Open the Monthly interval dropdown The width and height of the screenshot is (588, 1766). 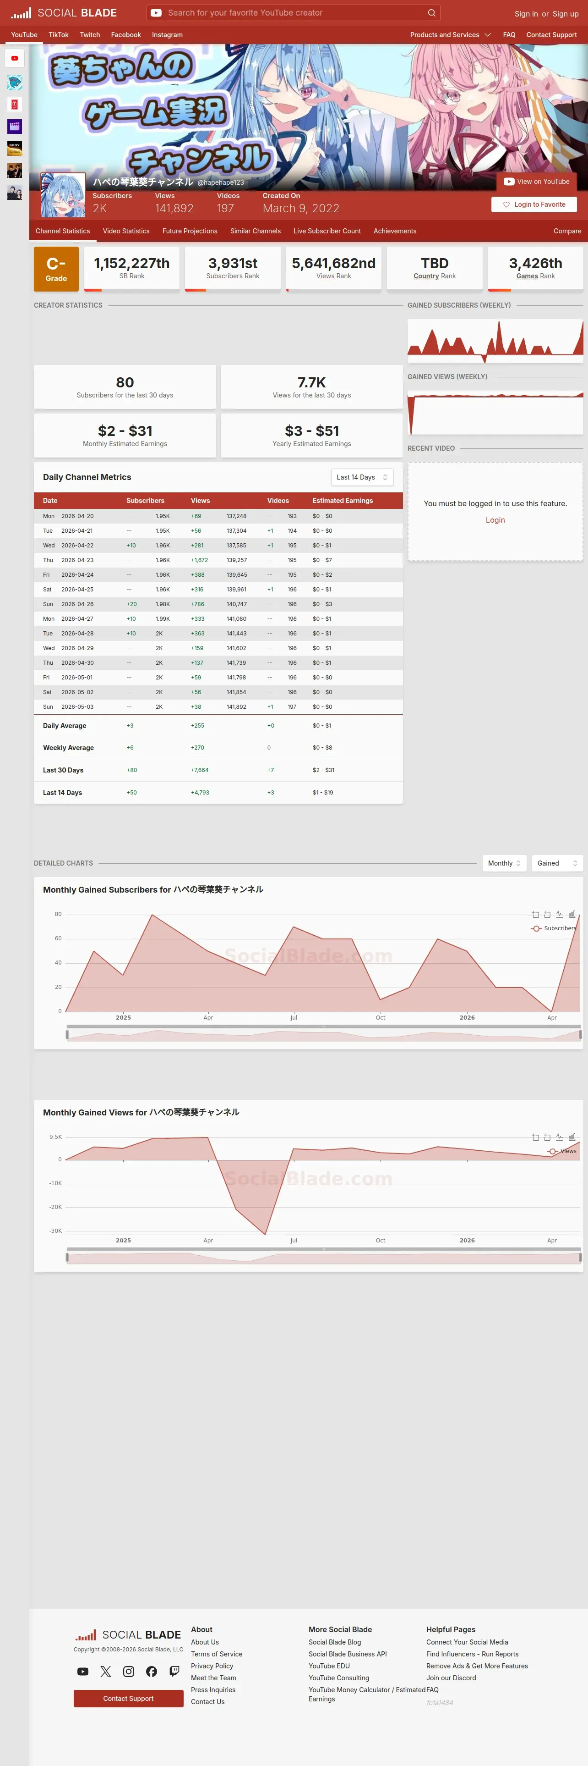505,863
